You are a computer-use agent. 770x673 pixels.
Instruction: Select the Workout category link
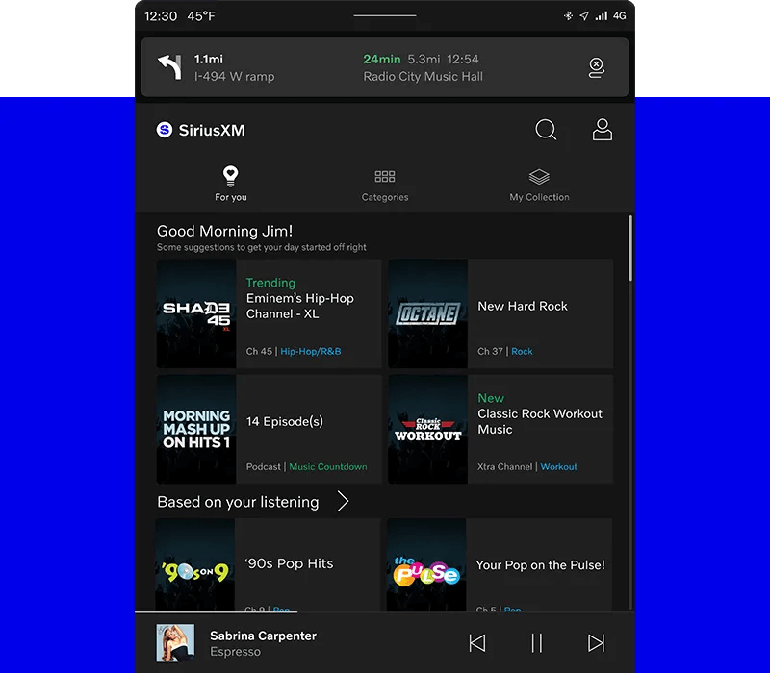(559, 467)
